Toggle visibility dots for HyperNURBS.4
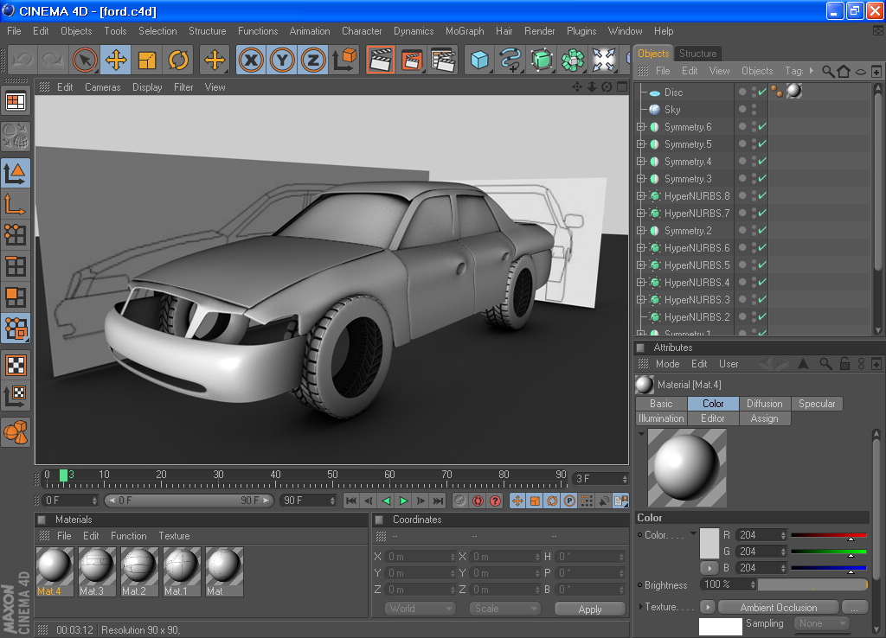The height and width of the screenshot is (638, 886). point(754,283)
